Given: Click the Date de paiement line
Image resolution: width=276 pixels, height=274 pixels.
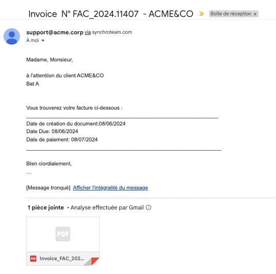Looking at the screenshot, I should [62, 139].
